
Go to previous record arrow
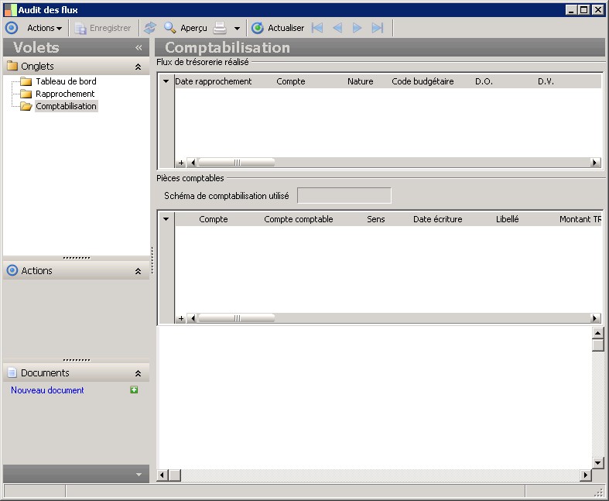click(337, 28)
